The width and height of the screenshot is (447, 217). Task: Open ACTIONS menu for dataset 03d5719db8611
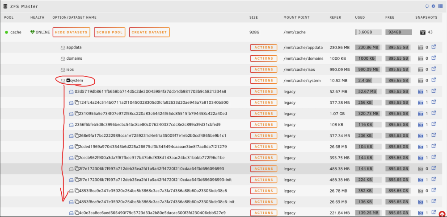(x=264, y=91)
